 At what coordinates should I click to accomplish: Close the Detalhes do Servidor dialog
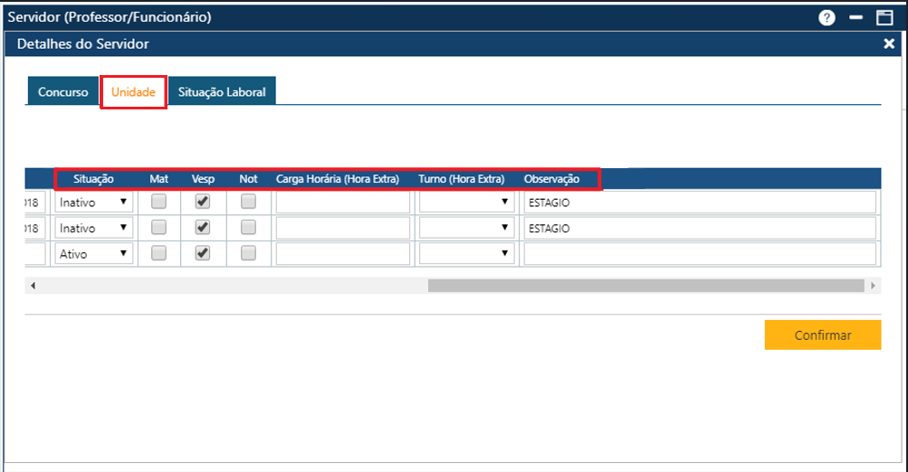[889, 43]
